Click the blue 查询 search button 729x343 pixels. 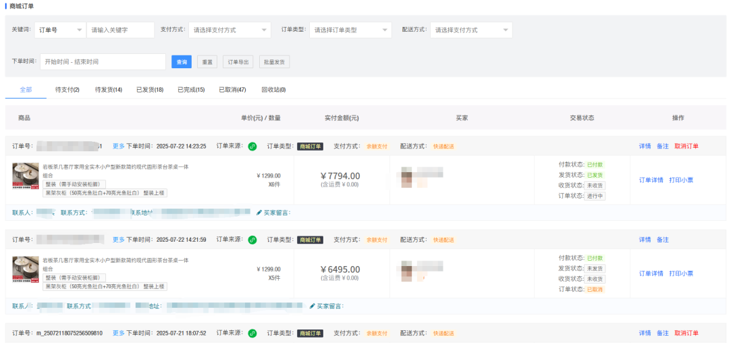(x=181, y=62)
